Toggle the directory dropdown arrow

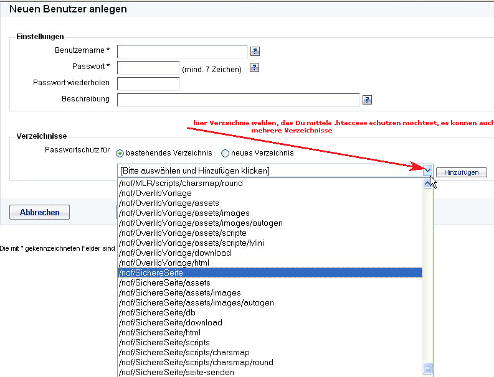point(427,171)
